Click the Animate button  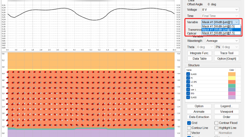[199, 112]
